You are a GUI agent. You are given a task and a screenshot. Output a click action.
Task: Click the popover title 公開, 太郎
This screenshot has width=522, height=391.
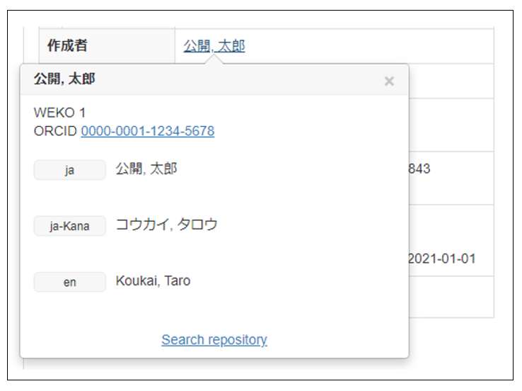[x=64, y=79]
